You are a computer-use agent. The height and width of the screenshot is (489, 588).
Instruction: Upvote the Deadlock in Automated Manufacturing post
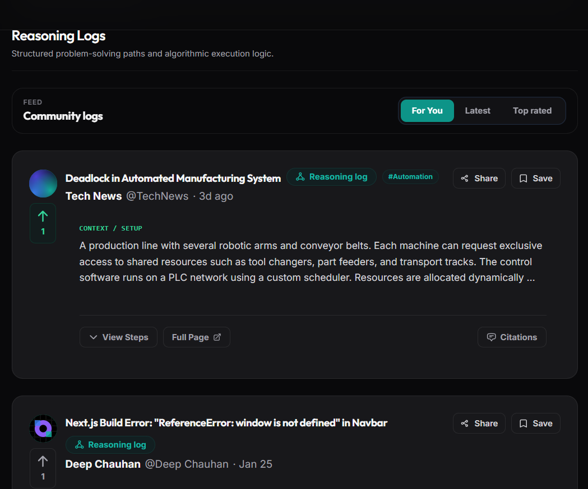click(43, 223)
